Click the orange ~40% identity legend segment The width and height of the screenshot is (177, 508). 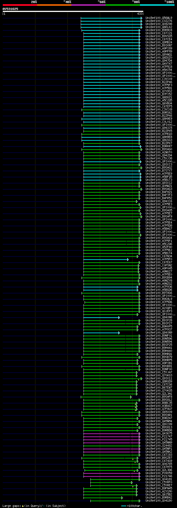pos(54,5)
